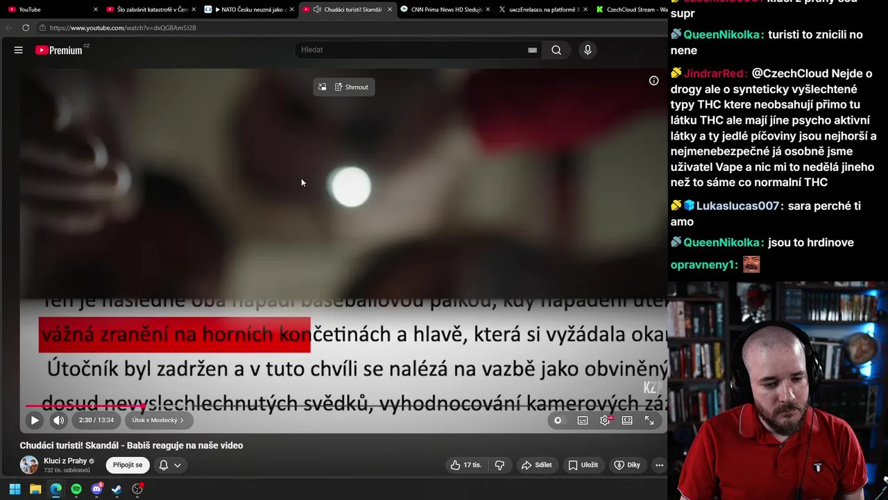Click Připojit se join button
Screen dimensions: 888x500
coord(128,465)
